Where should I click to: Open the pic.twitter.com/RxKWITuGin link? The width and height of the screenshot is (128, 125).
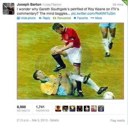(x=93, y=14)
